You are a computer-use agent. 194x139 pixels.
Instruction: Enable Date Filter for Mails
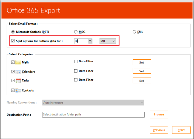(76, 61)
